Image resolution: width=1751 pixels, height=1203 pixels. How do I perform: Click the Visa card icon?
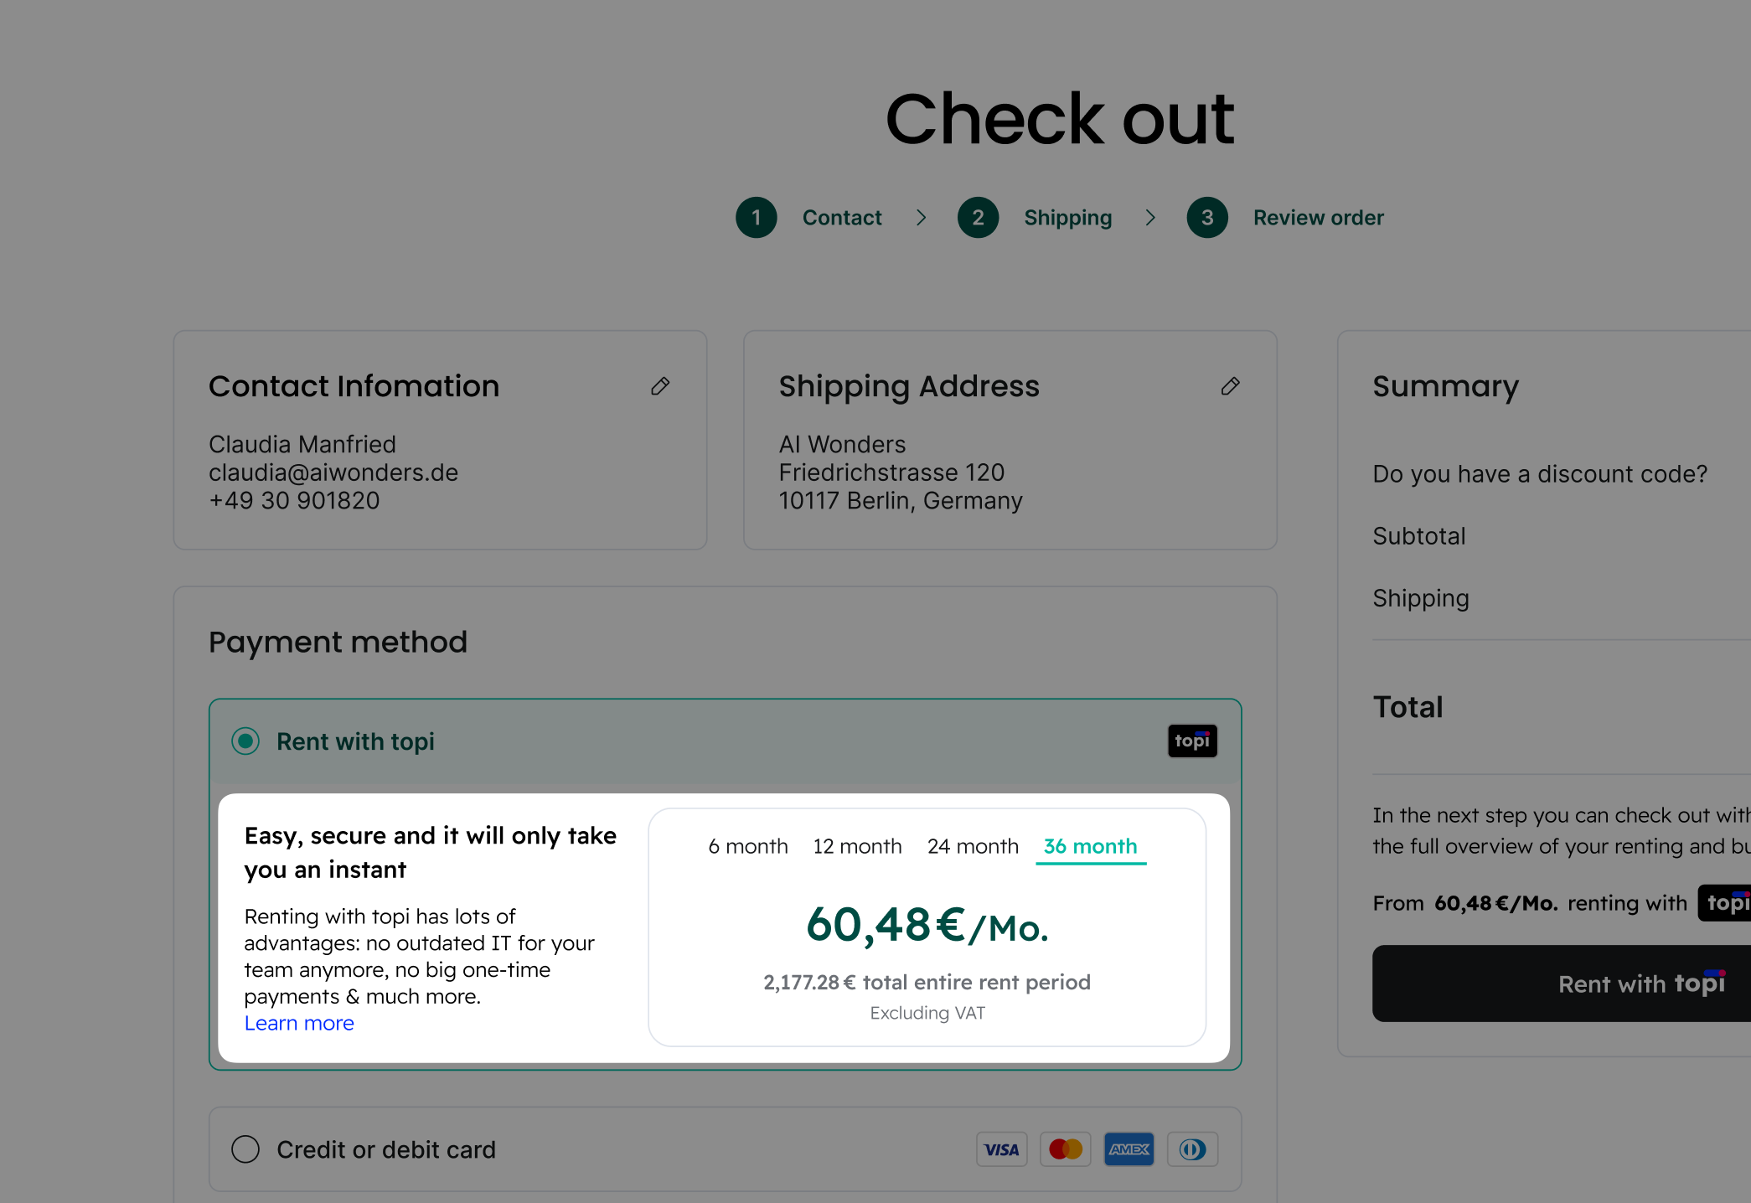[1001, 1149]
